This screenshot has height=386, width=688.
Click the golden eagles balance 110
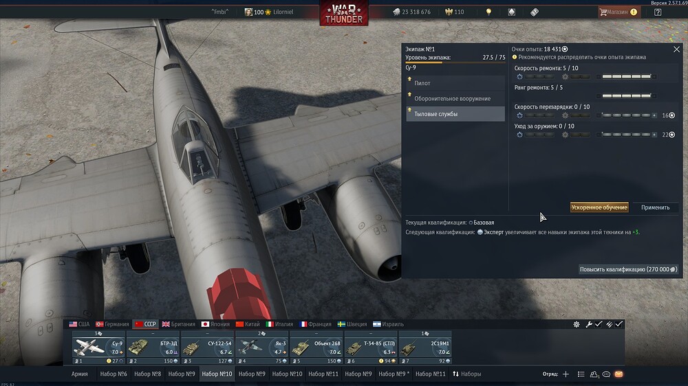click(454, 12)
